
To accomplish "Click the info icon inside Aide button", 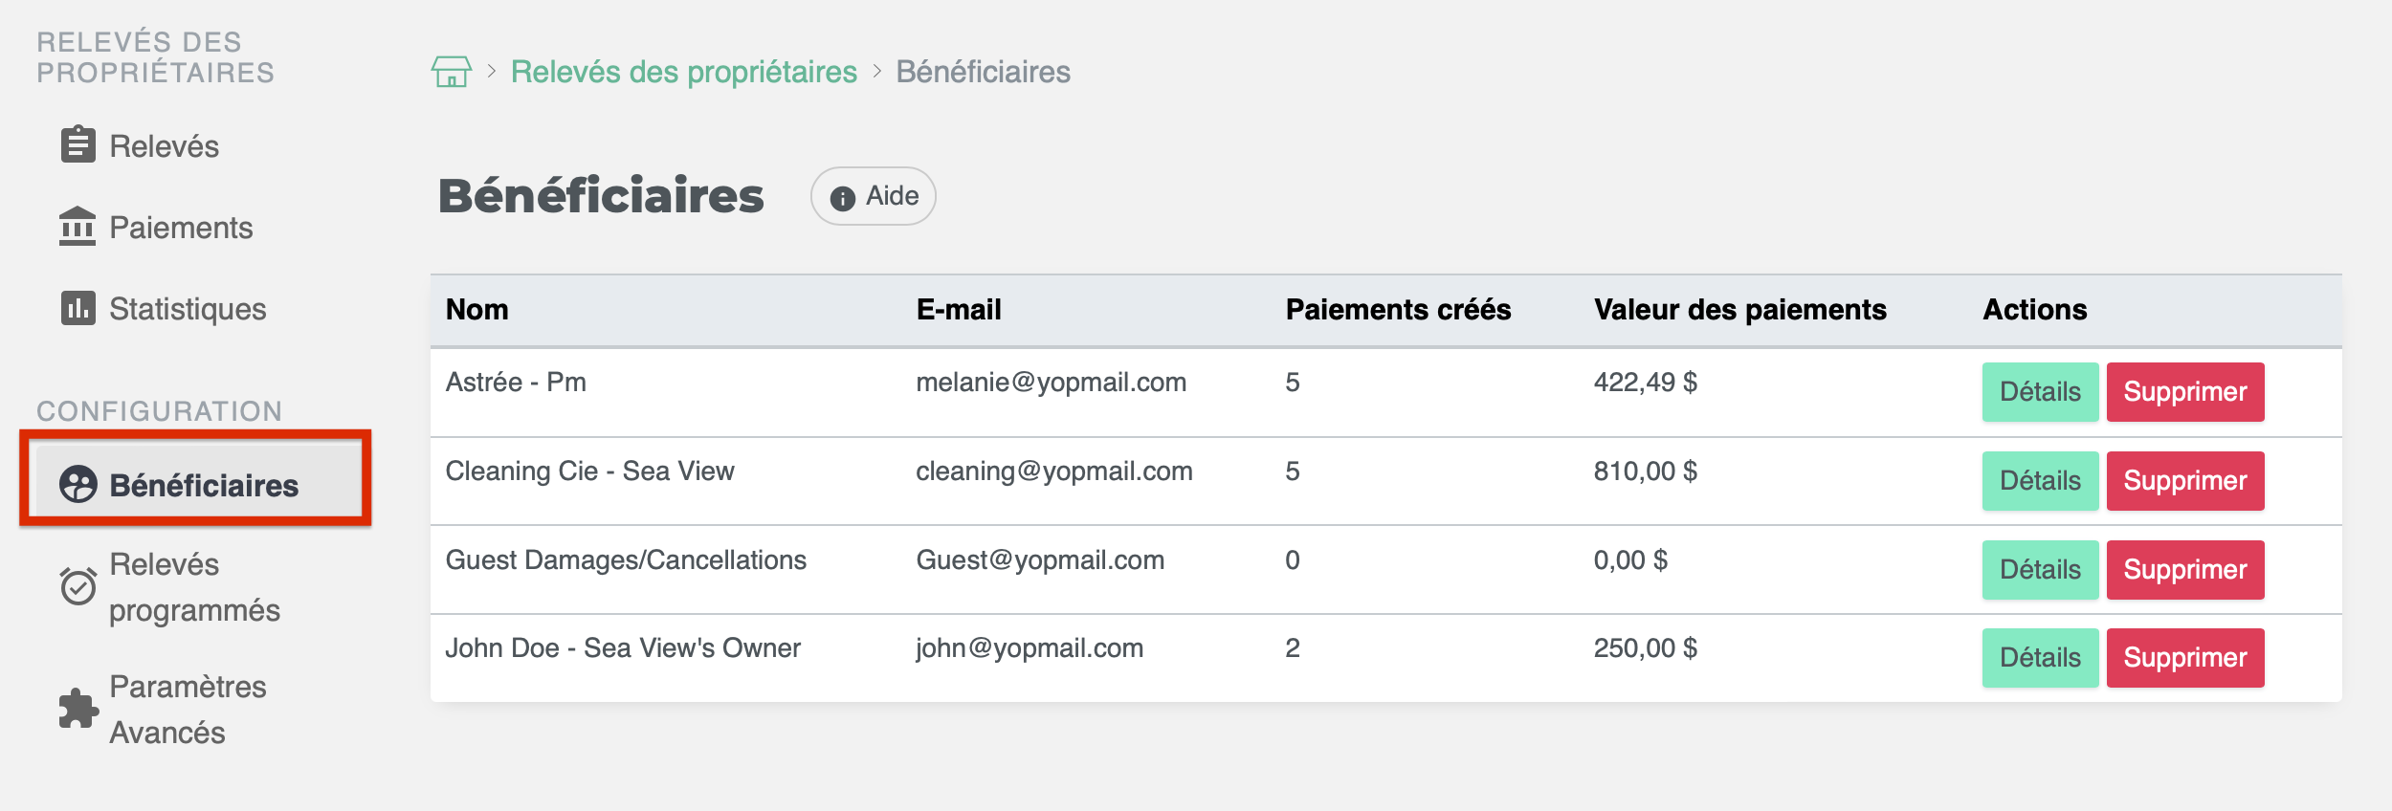I will click(842, 198).
